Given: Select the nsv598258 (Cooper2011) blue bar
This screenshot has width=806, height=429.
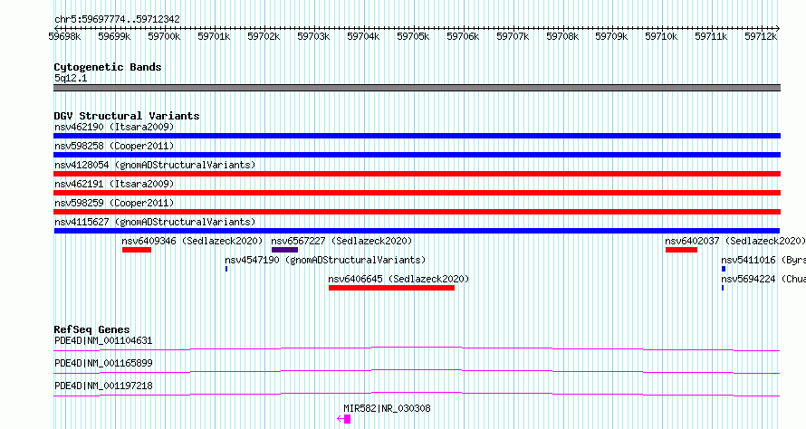Looking at the screenshot, I should pos(417,155).
